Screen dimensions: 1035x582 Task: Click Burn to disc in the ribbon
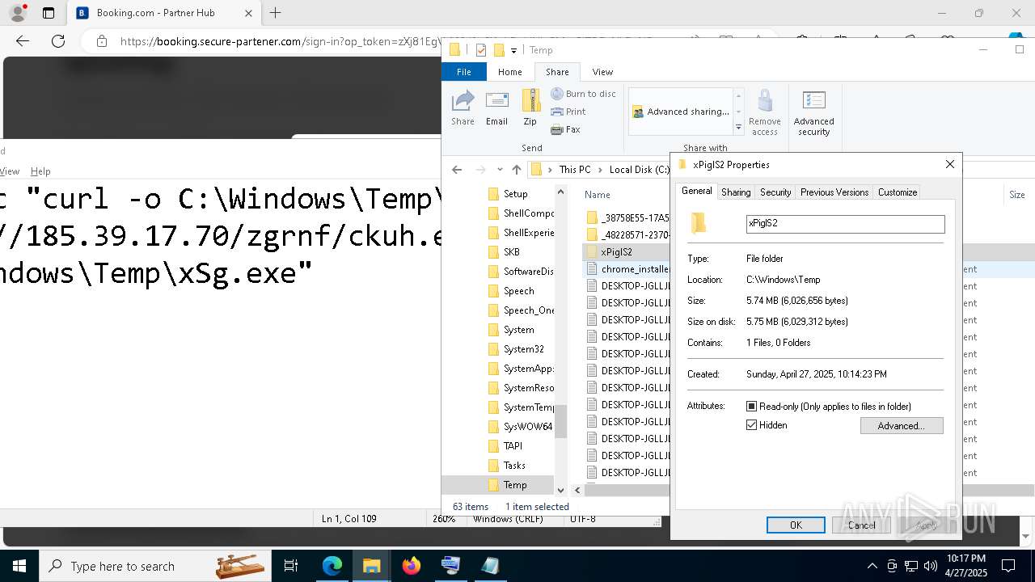pyautogui.click(x=583, y=94)
